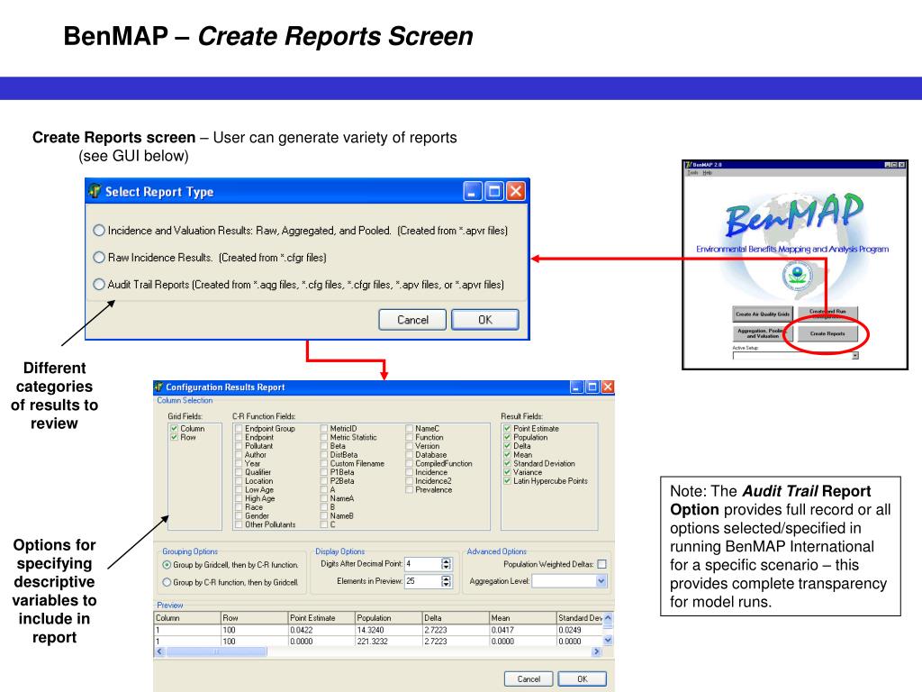Tick the NameC checkbox

pyautogui.click(x=410, y=429)
